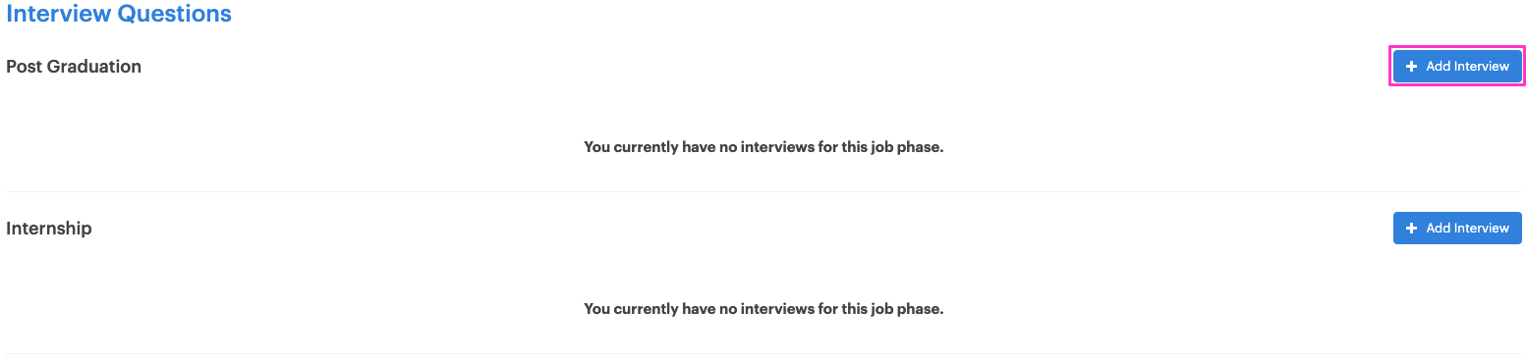Click the pink highlight border around Add Interview
Viewport: 1526px width, 361px height.
(1457, 46)
